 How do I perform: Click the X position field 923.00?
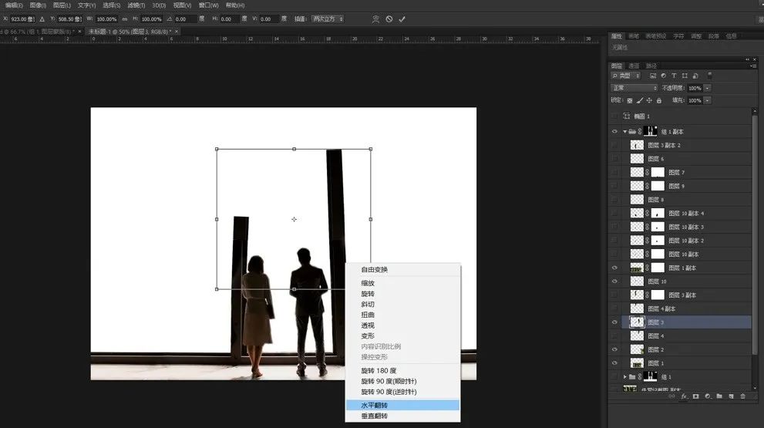click(x=23, y=19)
